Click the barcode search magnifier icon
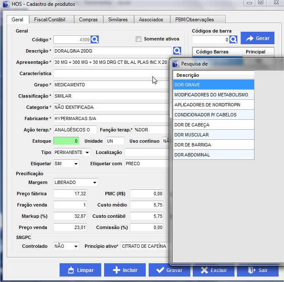Image resolution: width=284 pixels, height=282 pixels. 233,40
